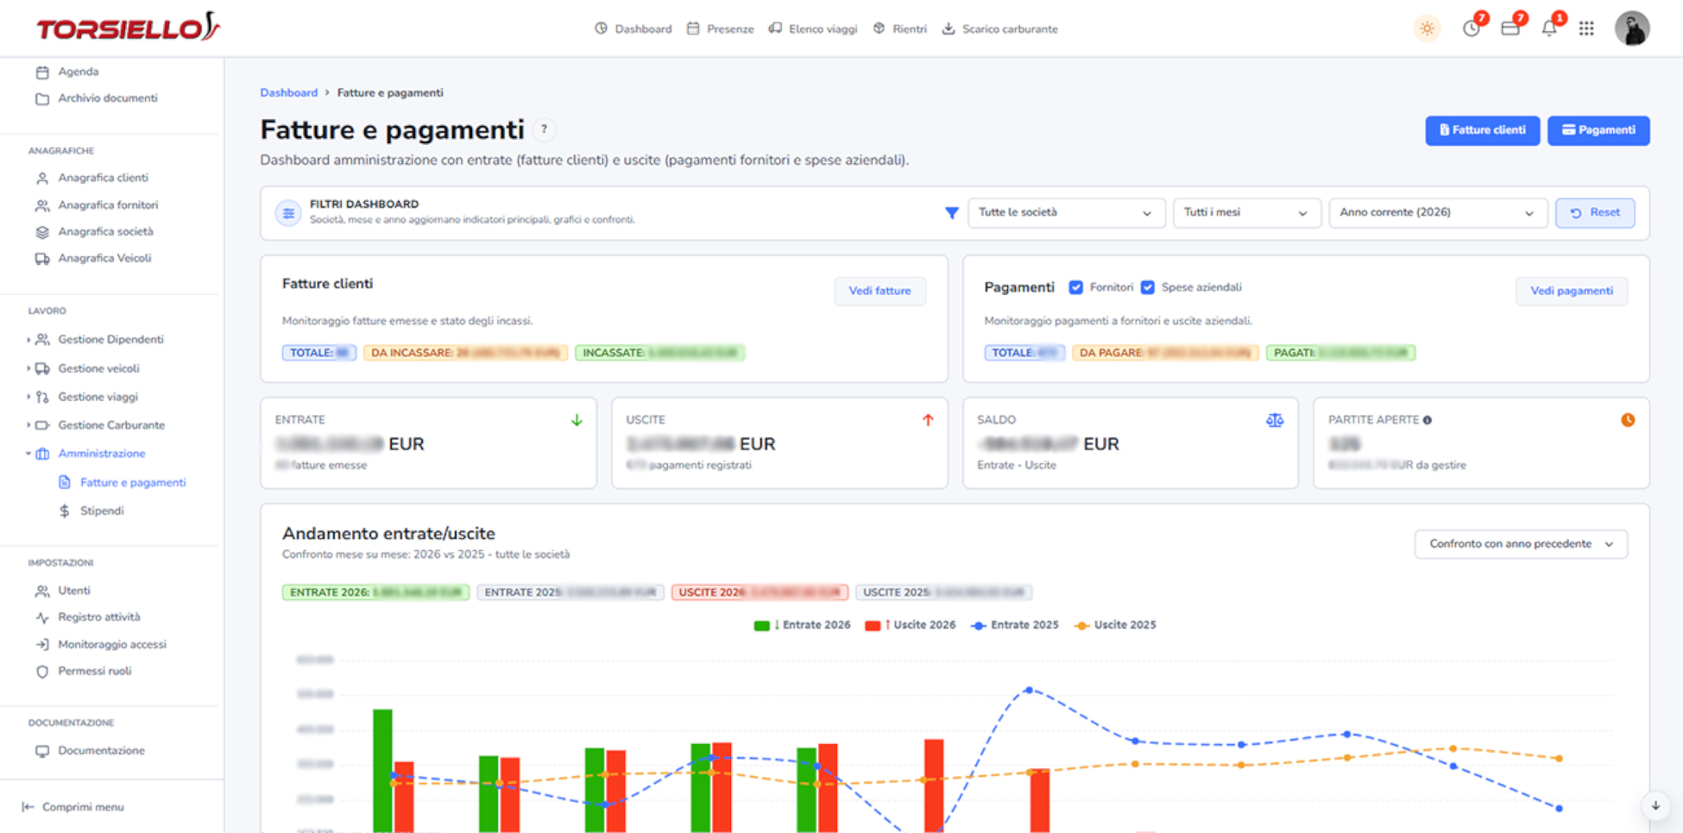Toggle the light theme sun icon
Viewport: 1683px width, 833px height.
[x=1428, y=28]
